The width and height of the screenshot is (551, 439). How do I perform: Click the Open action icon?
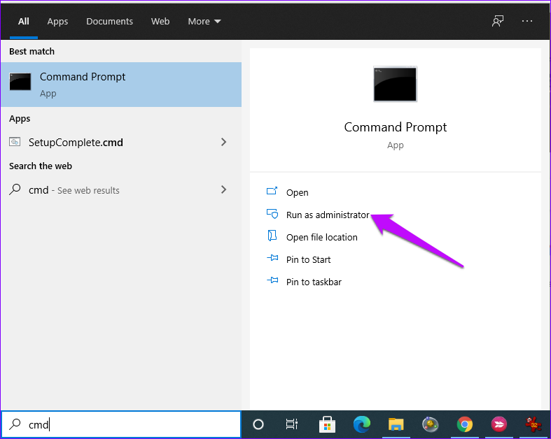[x=272, y=192]
